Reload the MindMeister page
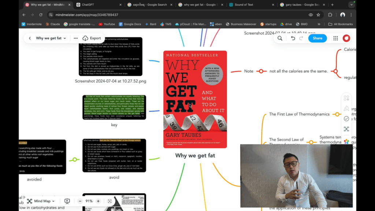 click(41, 15)
